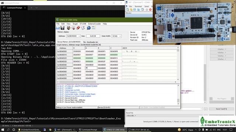Switch to Command Prompt taskbar item
The width and height of the screenshot is (236, 132).
pyautogui.click(x=90, y=129)
